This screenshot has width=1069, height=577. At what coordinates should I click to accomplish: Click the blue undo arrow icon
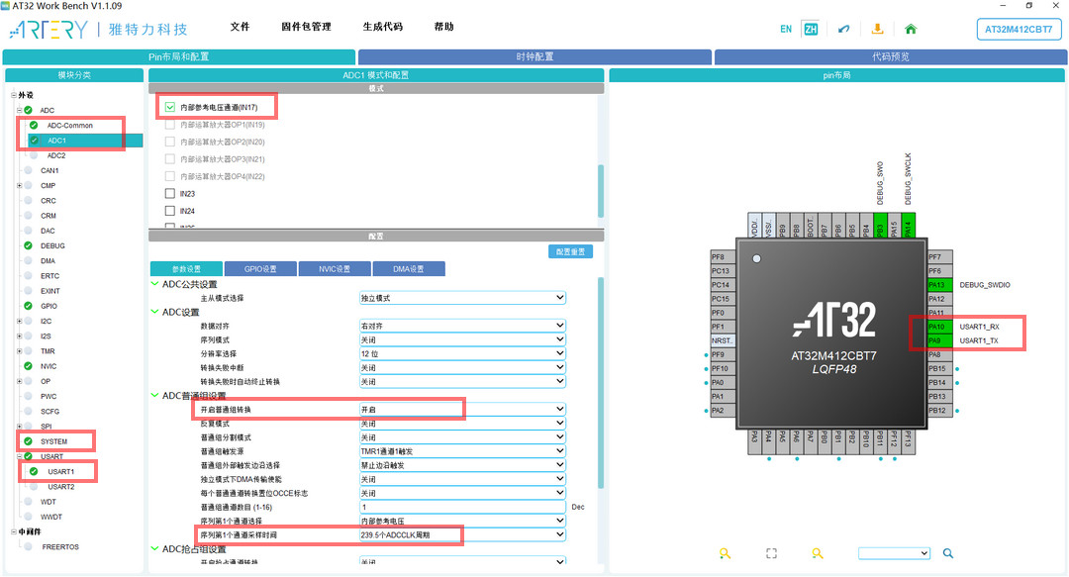(844, 29)
